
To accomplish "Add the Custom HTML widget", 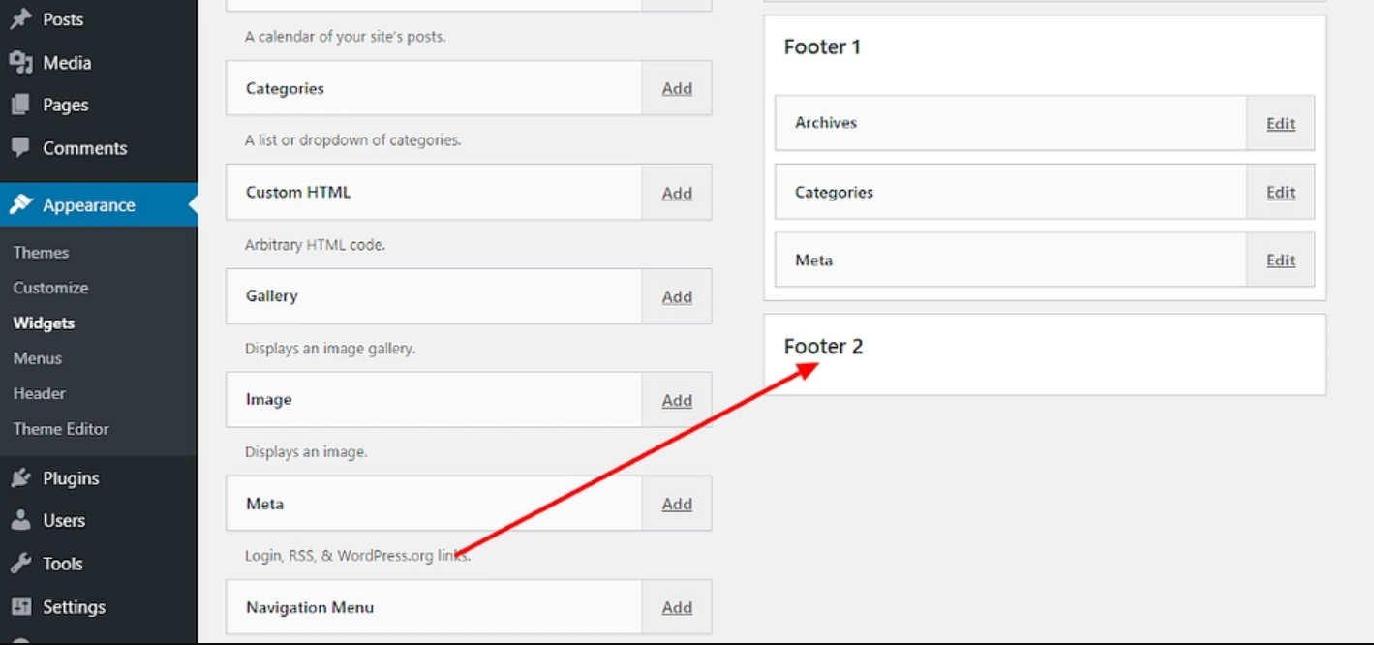I will (677, 192).
